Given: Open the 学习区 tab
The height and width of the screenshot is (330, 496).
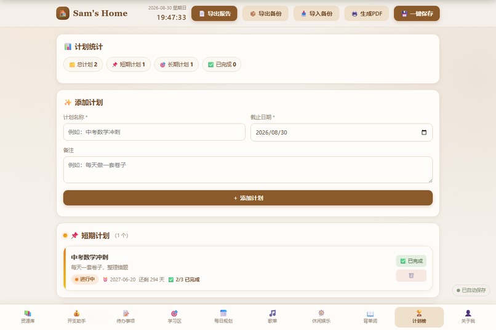Looking at the screenshot, I should point(174,316).
